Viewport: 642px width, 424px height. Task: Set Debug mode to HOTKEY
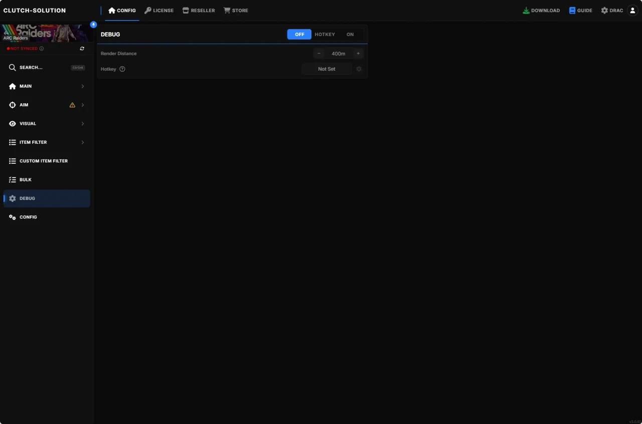pos(325,35)
